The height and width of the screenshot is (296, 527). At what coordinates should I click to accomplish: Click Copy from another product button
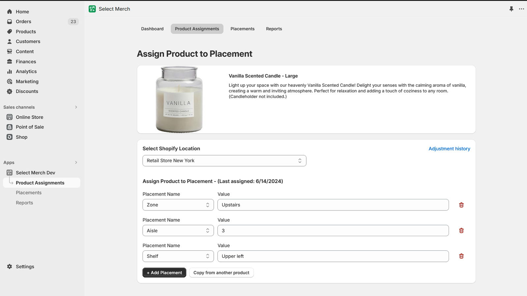(x=221, y=273)
